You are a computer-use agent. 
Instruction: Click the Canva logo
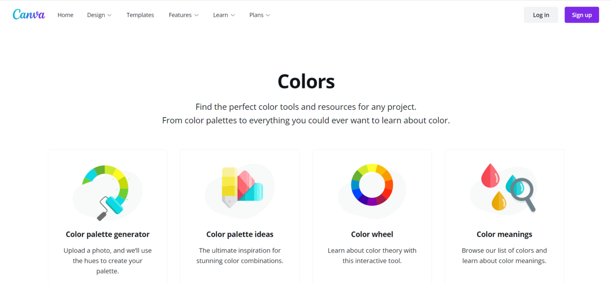pyautogui.click(x=29, y=15)
